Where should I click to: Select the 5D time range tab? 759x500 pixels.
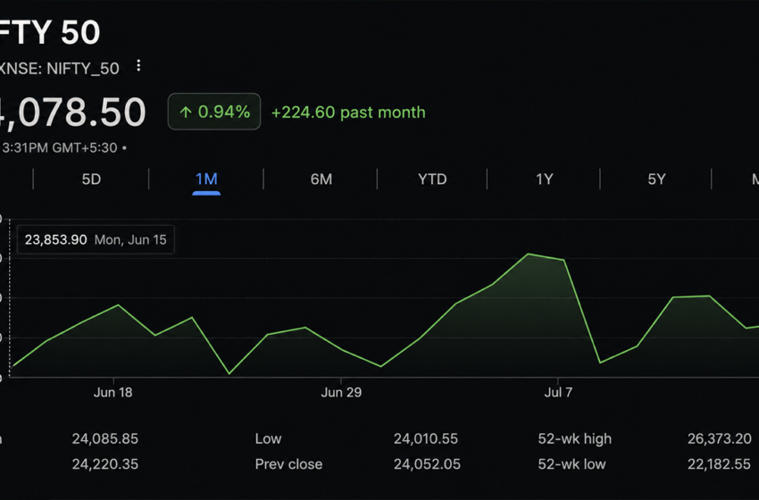pos(91,179)
